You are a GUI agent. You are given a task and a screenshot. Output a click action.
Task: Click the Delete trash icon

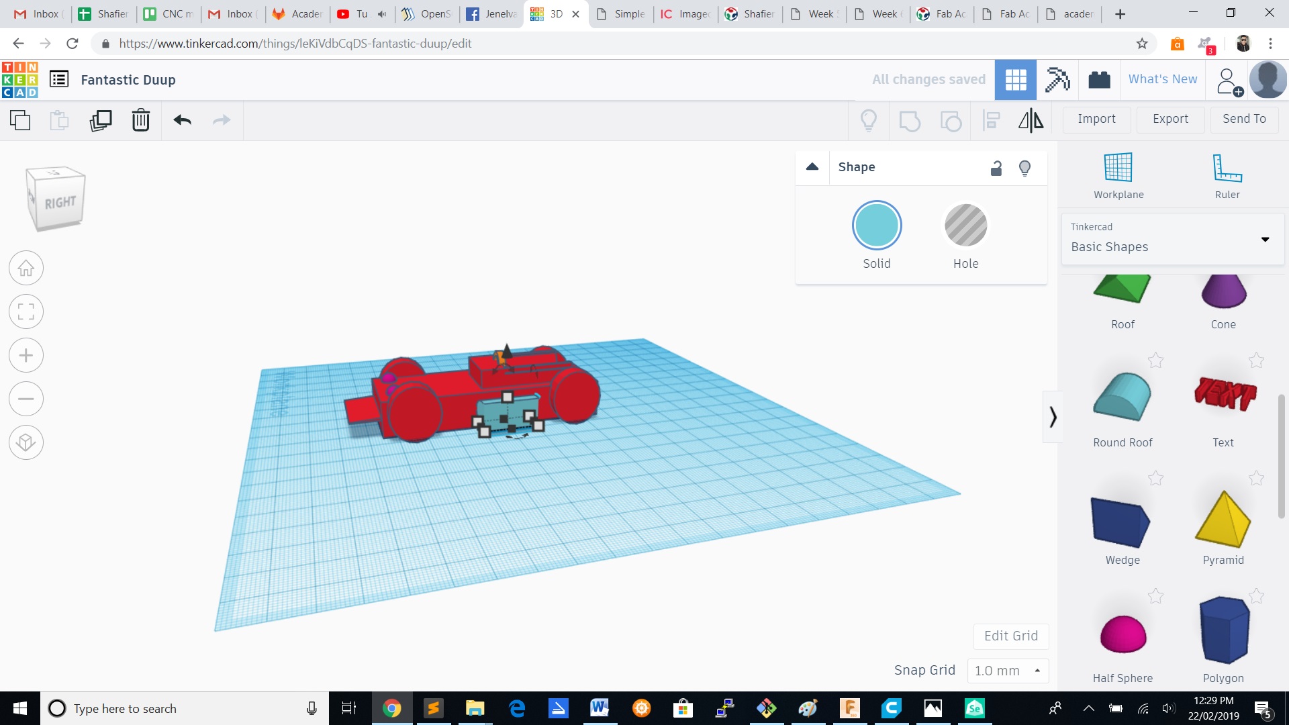[140, 120]
